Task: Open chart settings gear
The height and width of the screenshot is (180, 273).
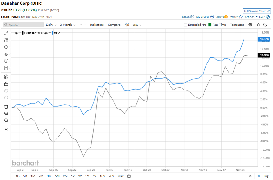Action: pos(250,25)
